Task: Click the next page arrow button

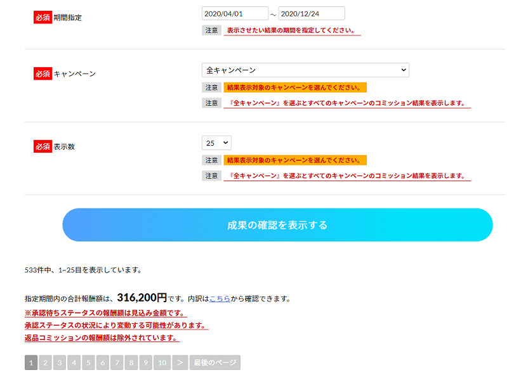Action: point(180,362)
